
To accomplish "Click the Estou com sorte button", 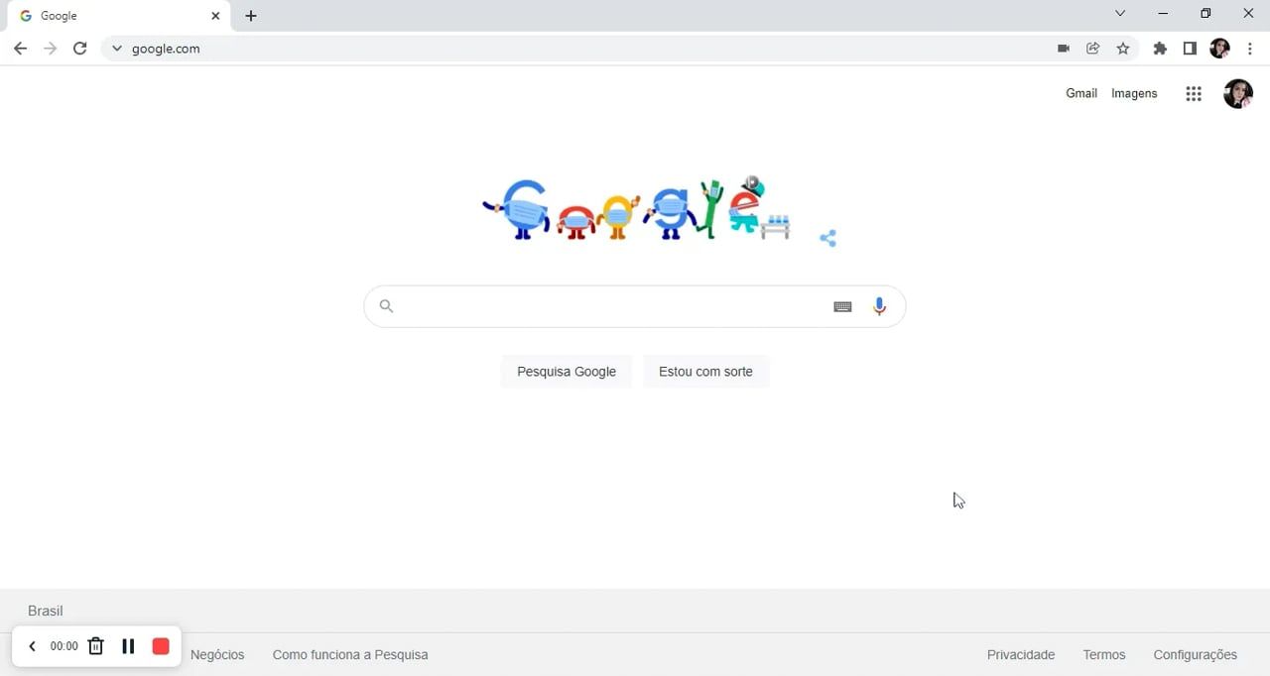I will (x=705, y=371).
